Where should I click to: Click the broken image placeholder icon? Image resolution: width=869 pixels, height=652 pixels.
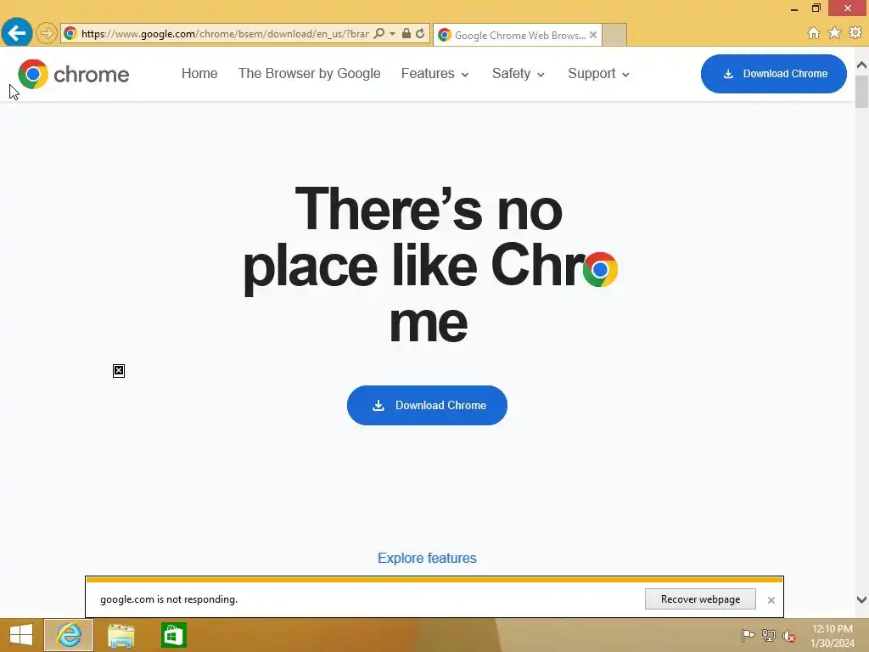point(119,371)
